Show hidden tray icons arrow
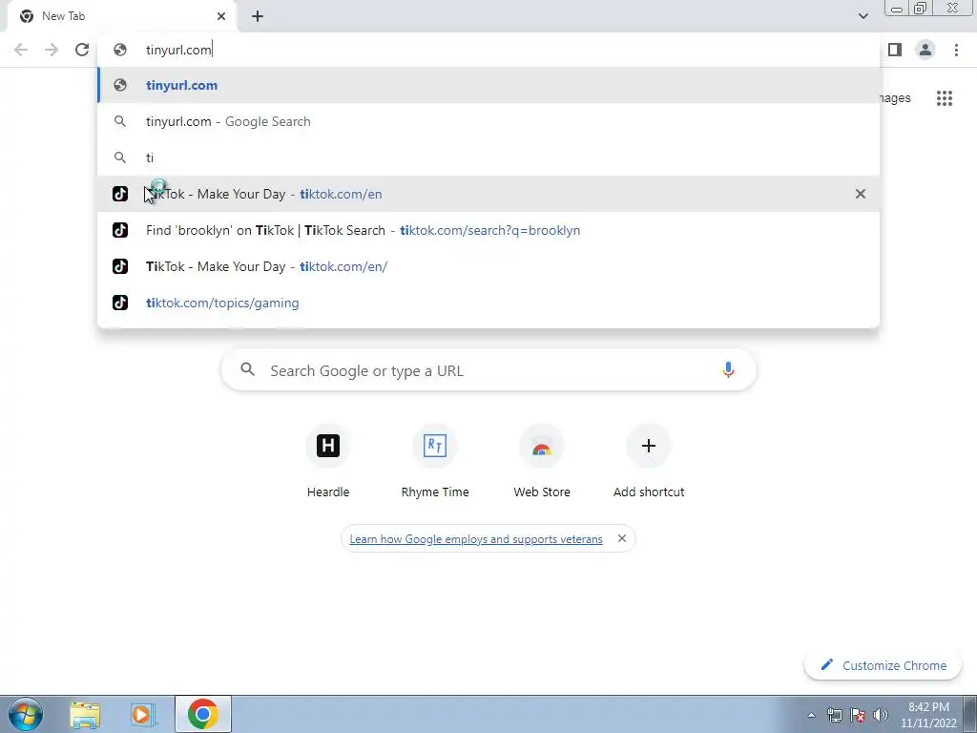 (x=811, y=715)
